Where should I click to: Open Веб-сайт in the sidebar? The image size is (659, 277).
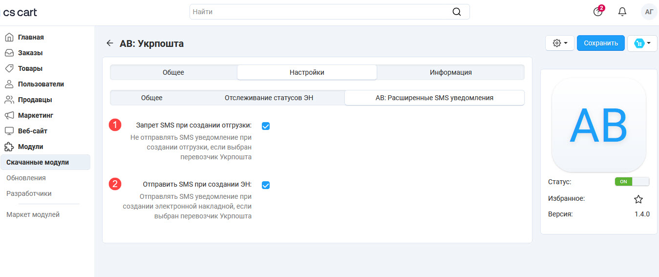point(33,131)
